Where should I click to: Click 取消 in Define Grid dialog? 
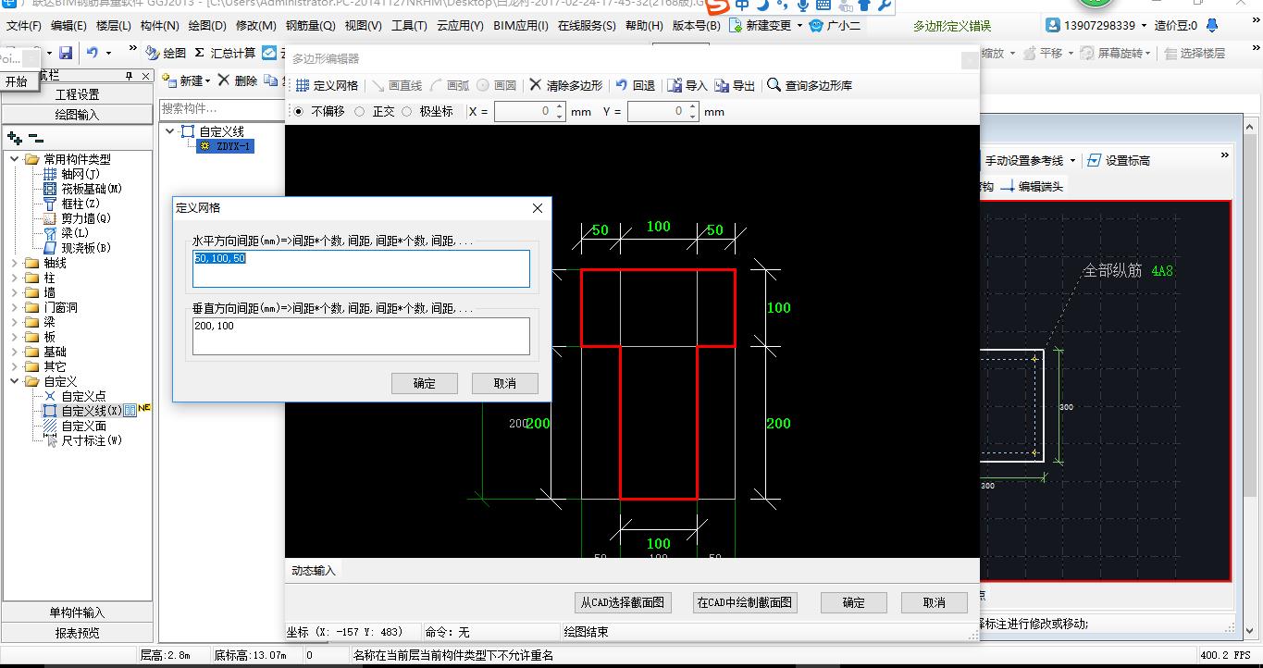pos(505,383)
